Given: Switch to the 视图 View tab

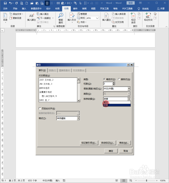Looking at the screenshot, I should click(93, 9).
